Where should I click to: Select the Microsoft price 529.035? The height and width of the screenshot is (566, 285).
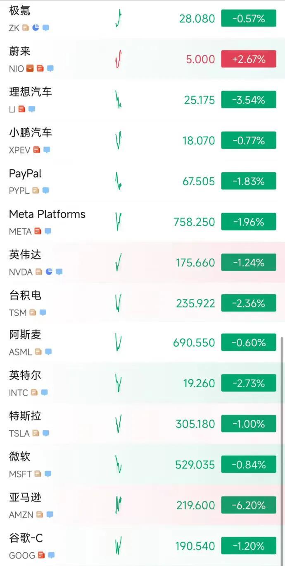(x=195, y=465)
